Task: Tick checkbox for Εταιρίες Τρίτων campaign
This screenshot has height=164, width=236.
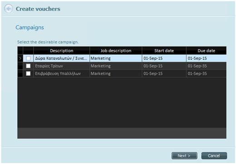Action: (28, 66)
